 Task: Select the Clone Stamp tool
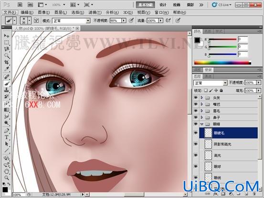click(x=7, y=90)
